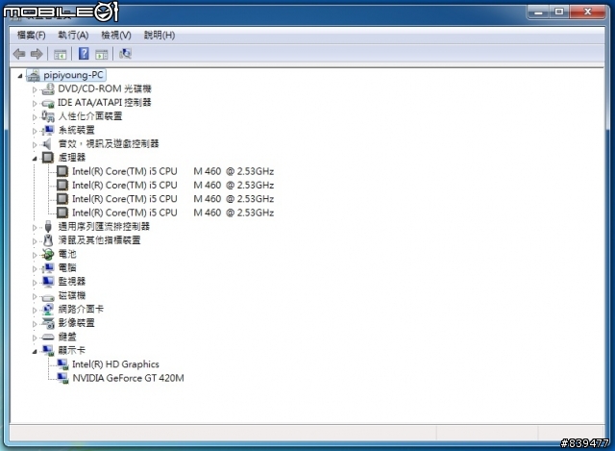
Task: Expand the DVD/CD-ROM 光碟機 node
Action: coord(35,89)
